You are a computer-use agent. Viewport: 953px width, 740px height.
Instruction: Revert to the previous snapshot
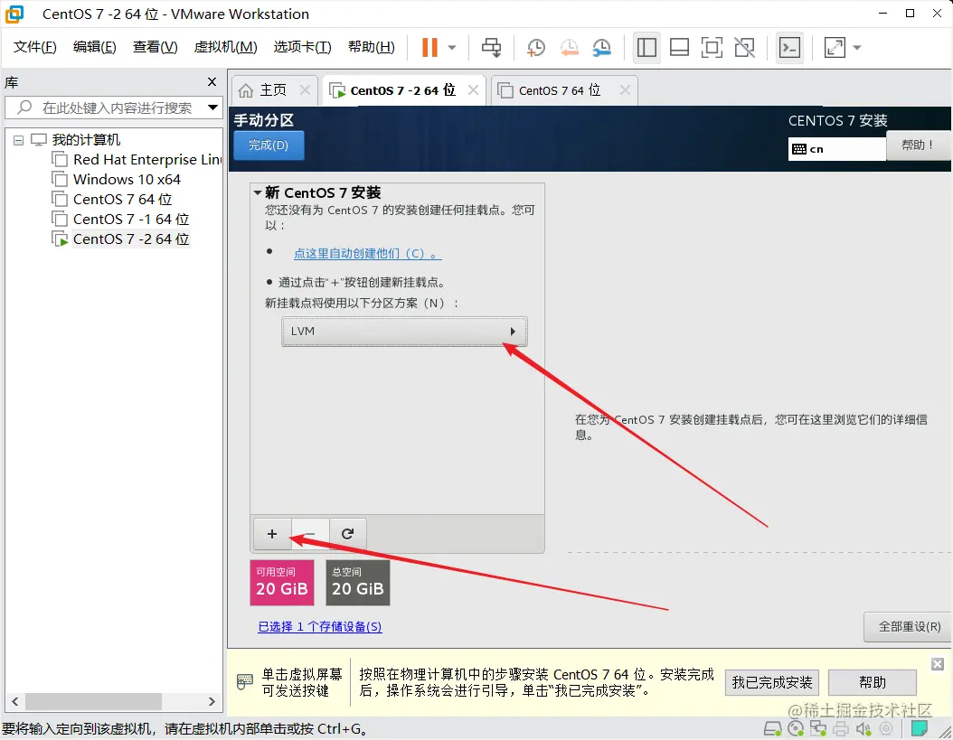569,47
